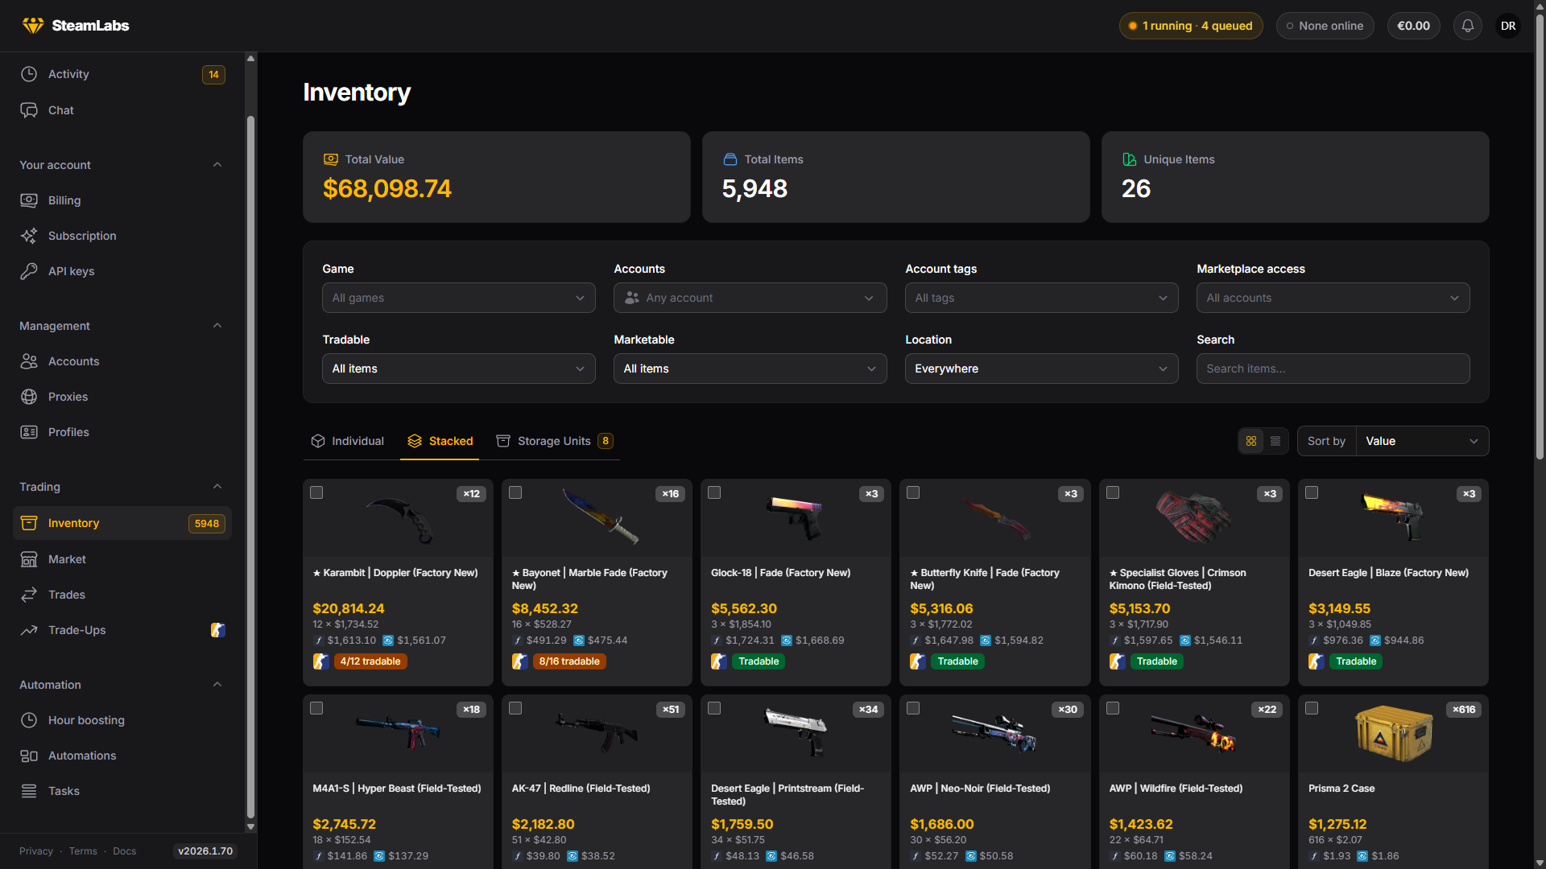This screenshot has height=869, width=1546.
Task: Check the Prisma 2 Case checkbox
Action: (1312, 708)
